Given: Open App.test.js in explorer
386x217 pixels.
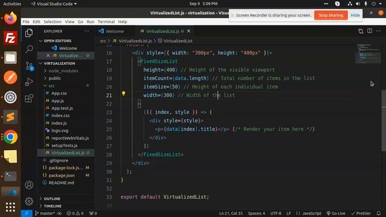Looking at the screenshot, I should 62,108.
